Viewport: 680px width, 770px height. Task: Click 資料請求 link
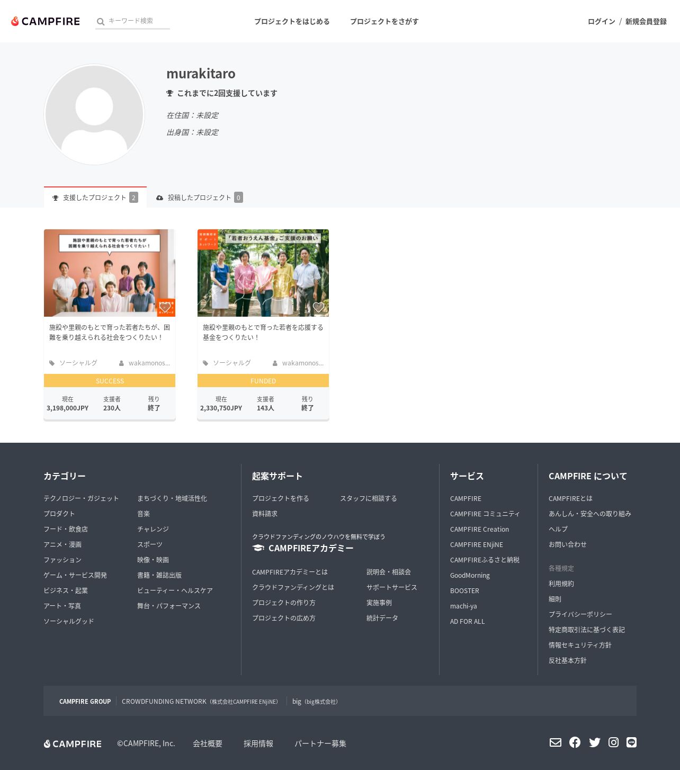(x=265, y=514)
